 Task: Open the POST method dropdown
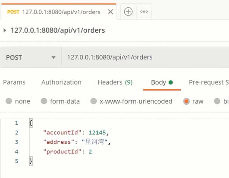31,57
